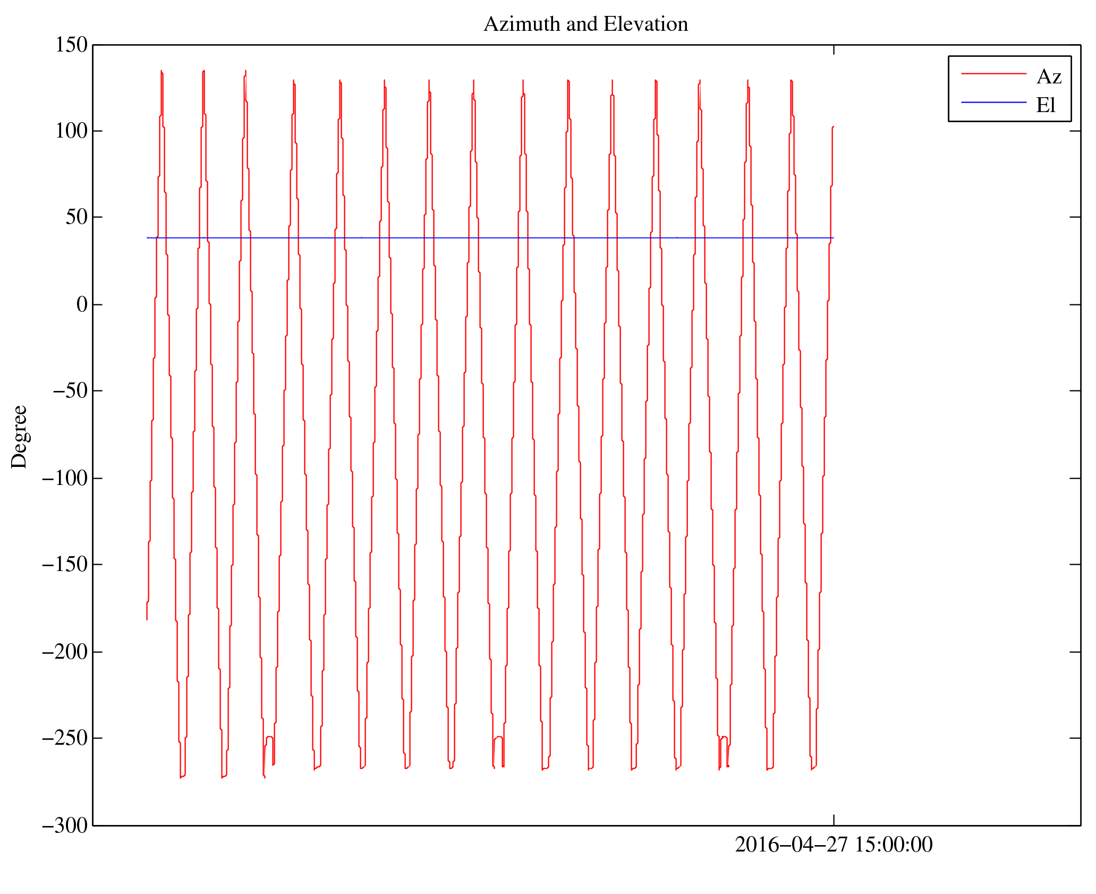Select the El legend label
The image size is (1096, 894).
click(1045, 105)
